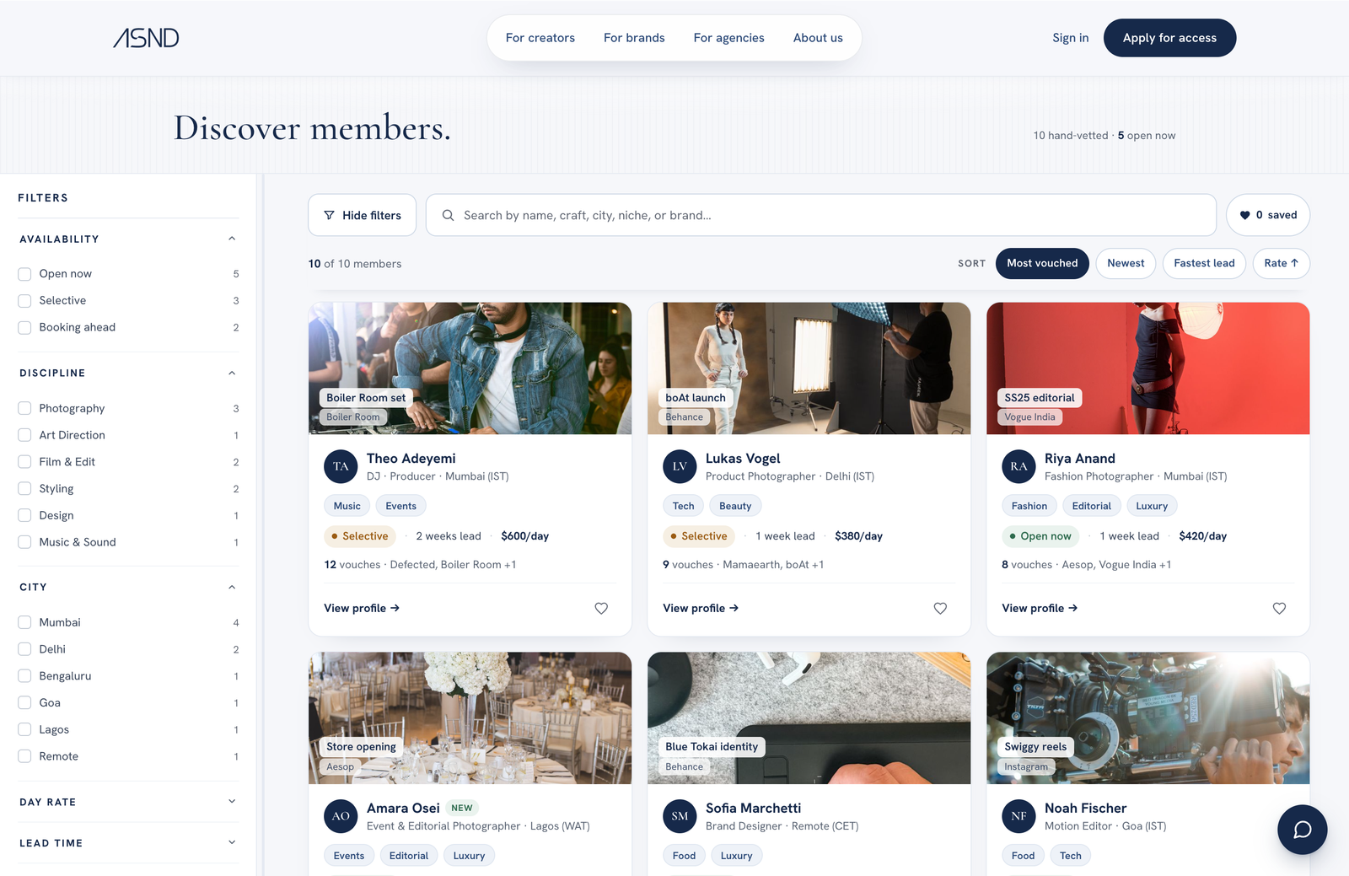Select the Bengaluru city checkbox
This screenshot has height=876, width=1349.
[x=24, y=676]
